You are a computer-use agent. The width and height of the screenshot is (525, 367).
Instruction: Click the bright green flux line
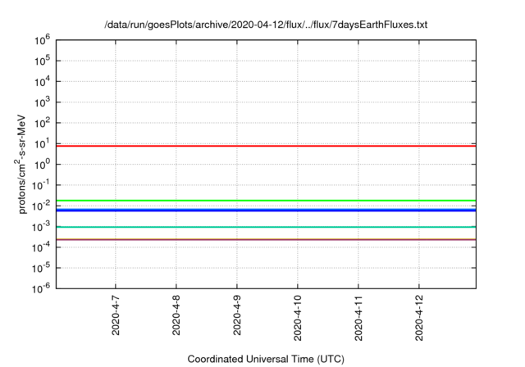pyautogui.click(x=266, y=201)
